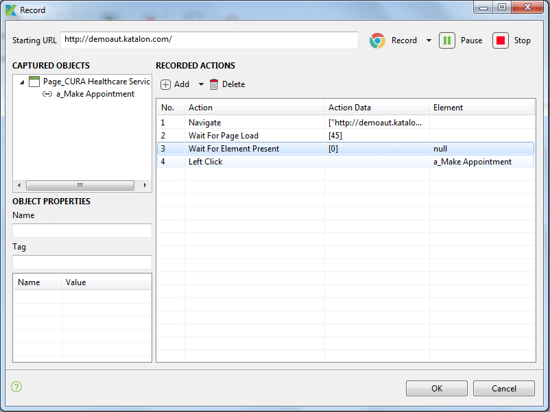Click the captured objects scroll left arrow

pyautogui.click(x=19, y=185)
